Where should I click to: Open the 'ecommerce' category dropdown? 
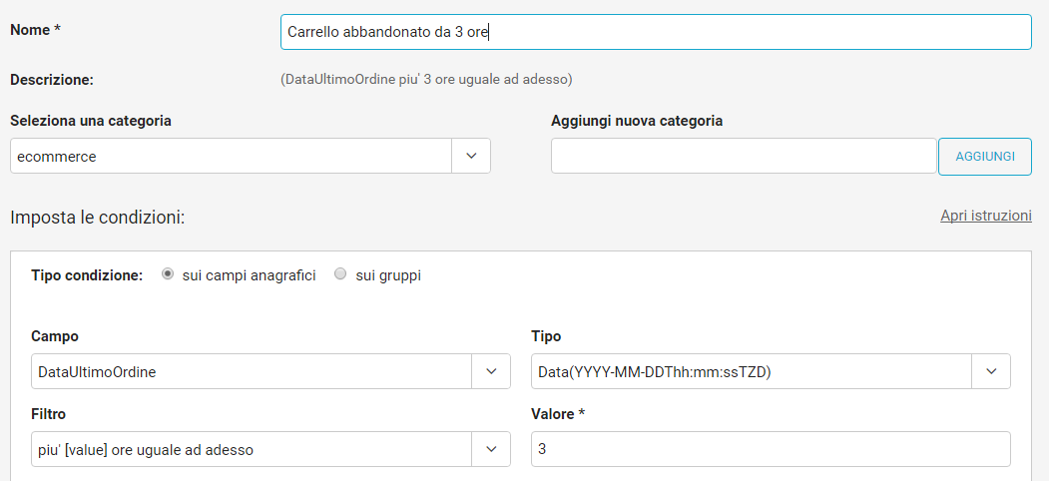point(231,157)
